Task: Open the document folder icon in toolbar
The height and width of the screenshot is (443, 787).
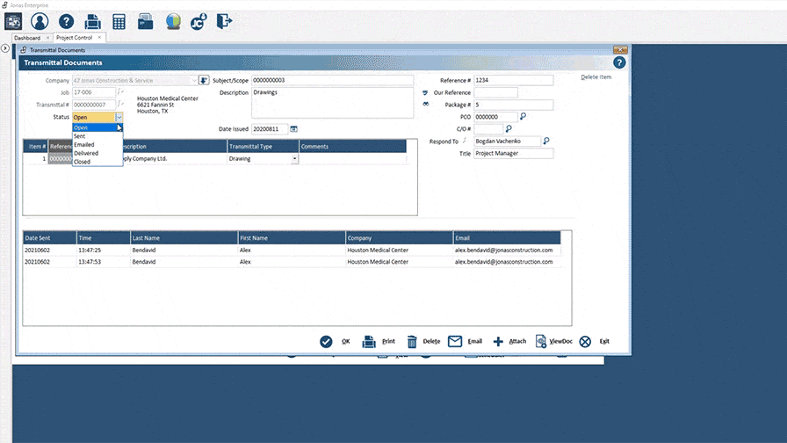Action: click(x=146, y=22)
